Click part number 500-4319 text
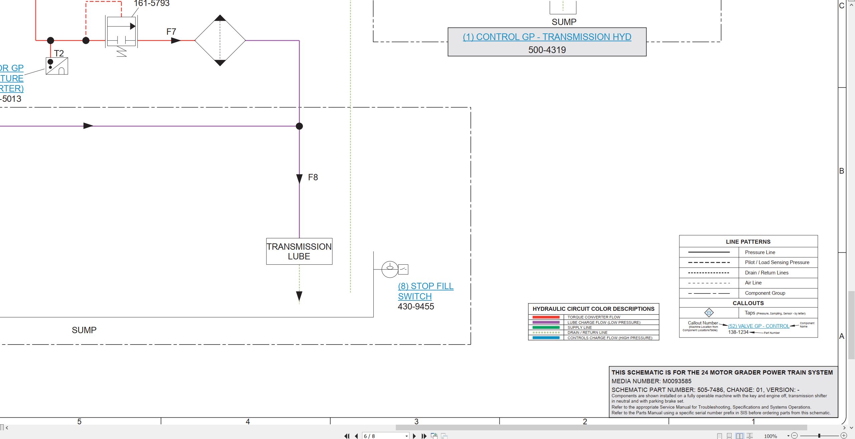Viewport: 855px width, 439px height. click(547, 50)
